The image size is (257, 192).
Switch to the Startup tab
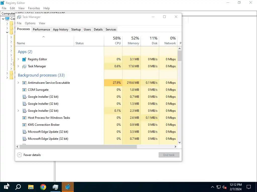(76, 29)
